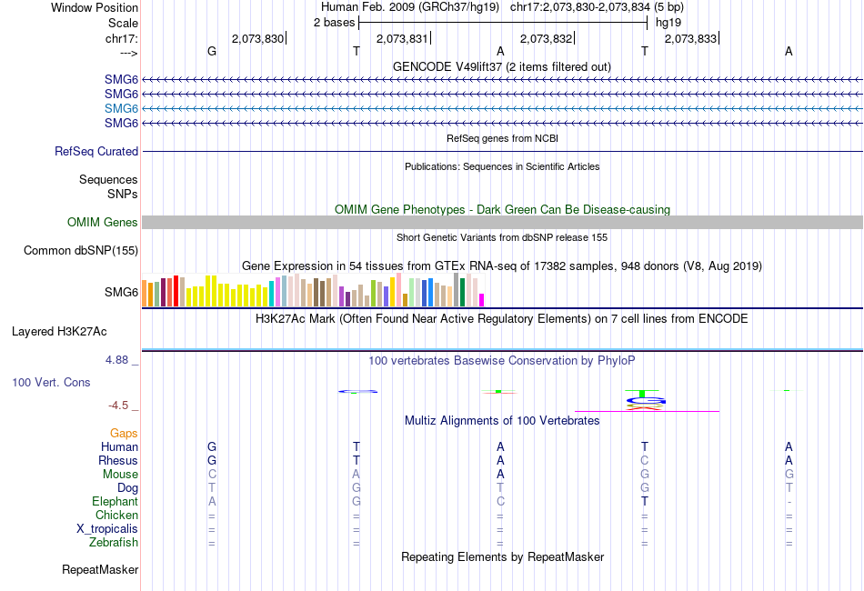
Task: Open the RefSeq Curated track label
Action: click(x=95, y=152)
